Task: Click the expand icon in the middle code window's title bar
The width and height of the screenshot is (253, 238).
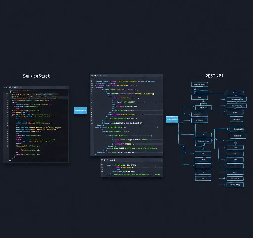Action: [161, 75]
